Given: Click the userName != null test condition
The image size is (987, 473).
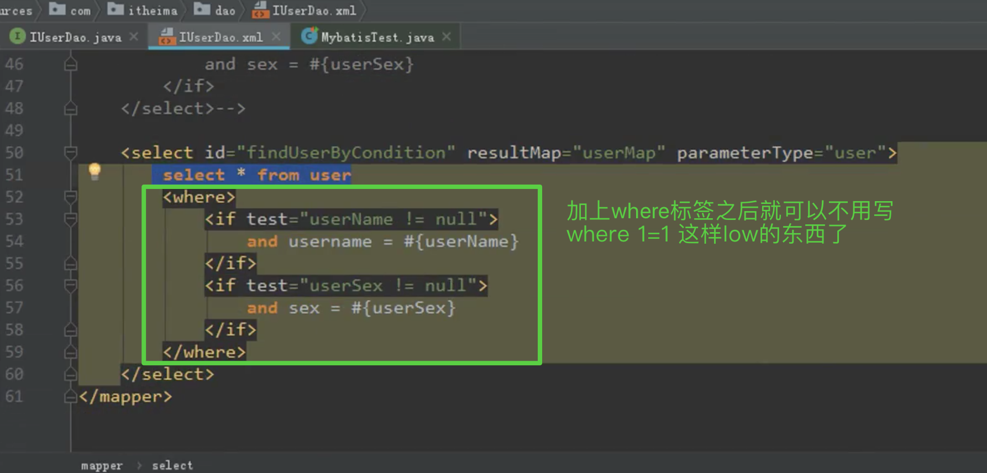Looking at the screenshot, I should coord(393,219).
